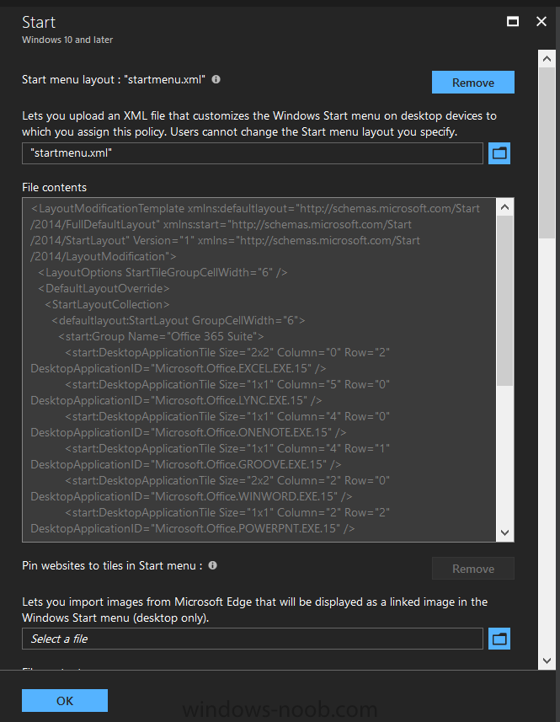The width and height of the screenshot is (560, 722).
Task: Open folder icon for Pin websites file
Action: [499, 639]
